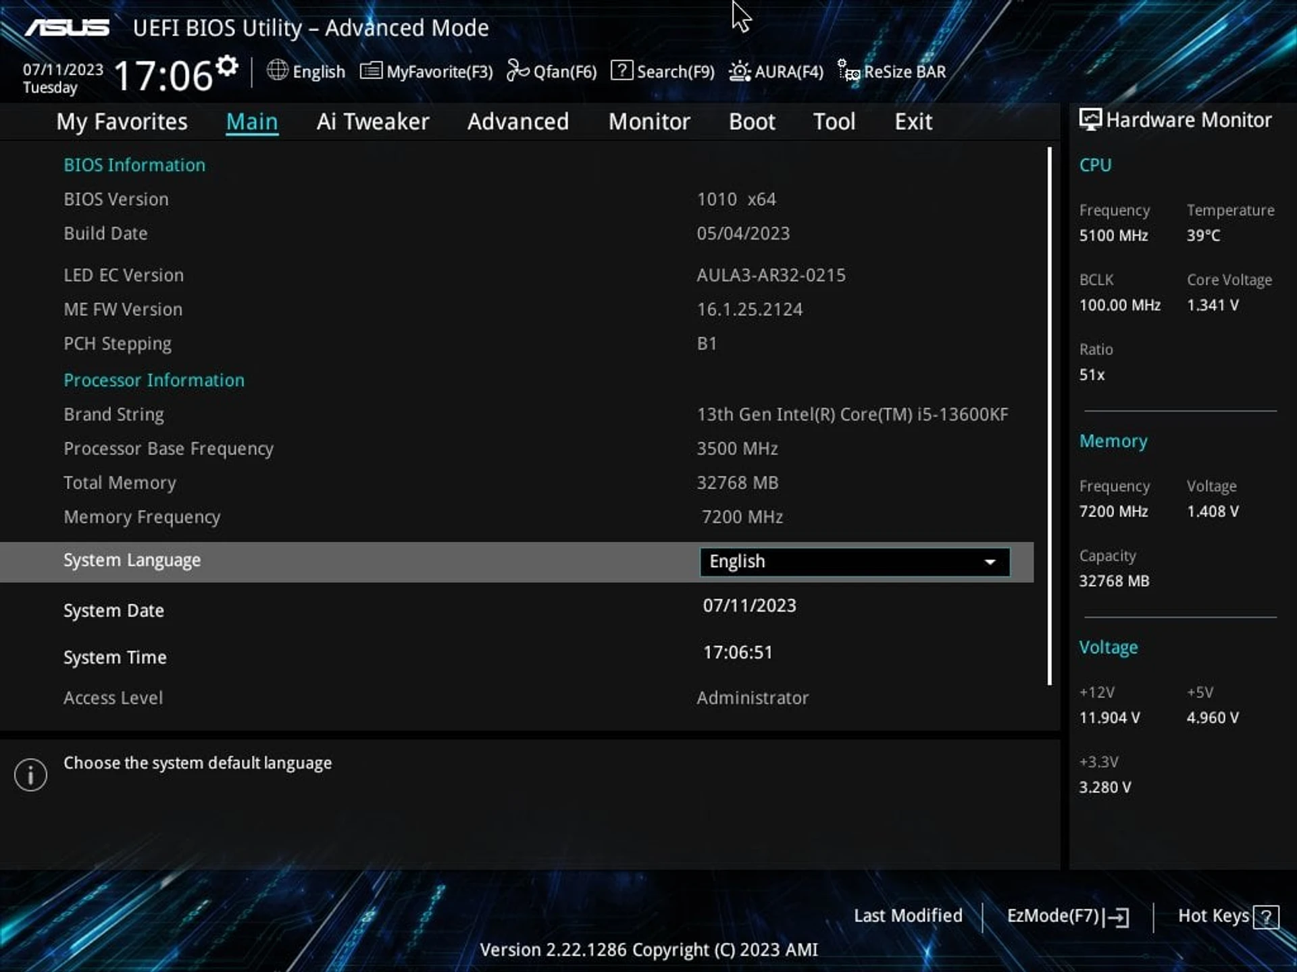Click the Memory Frequency label in main panel
This screenshot has height=972, width=1297.
[142, 518]
